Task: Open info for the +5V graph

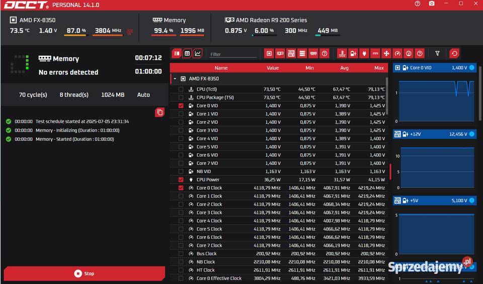Action: click(x=471, y=200)
